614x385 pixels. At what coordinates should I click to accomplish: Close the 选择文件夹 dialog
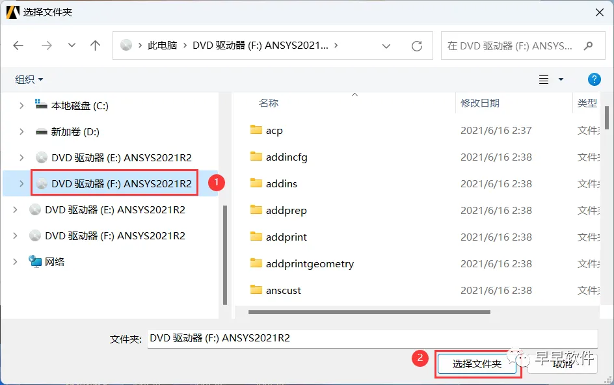[x=600, y=12]
